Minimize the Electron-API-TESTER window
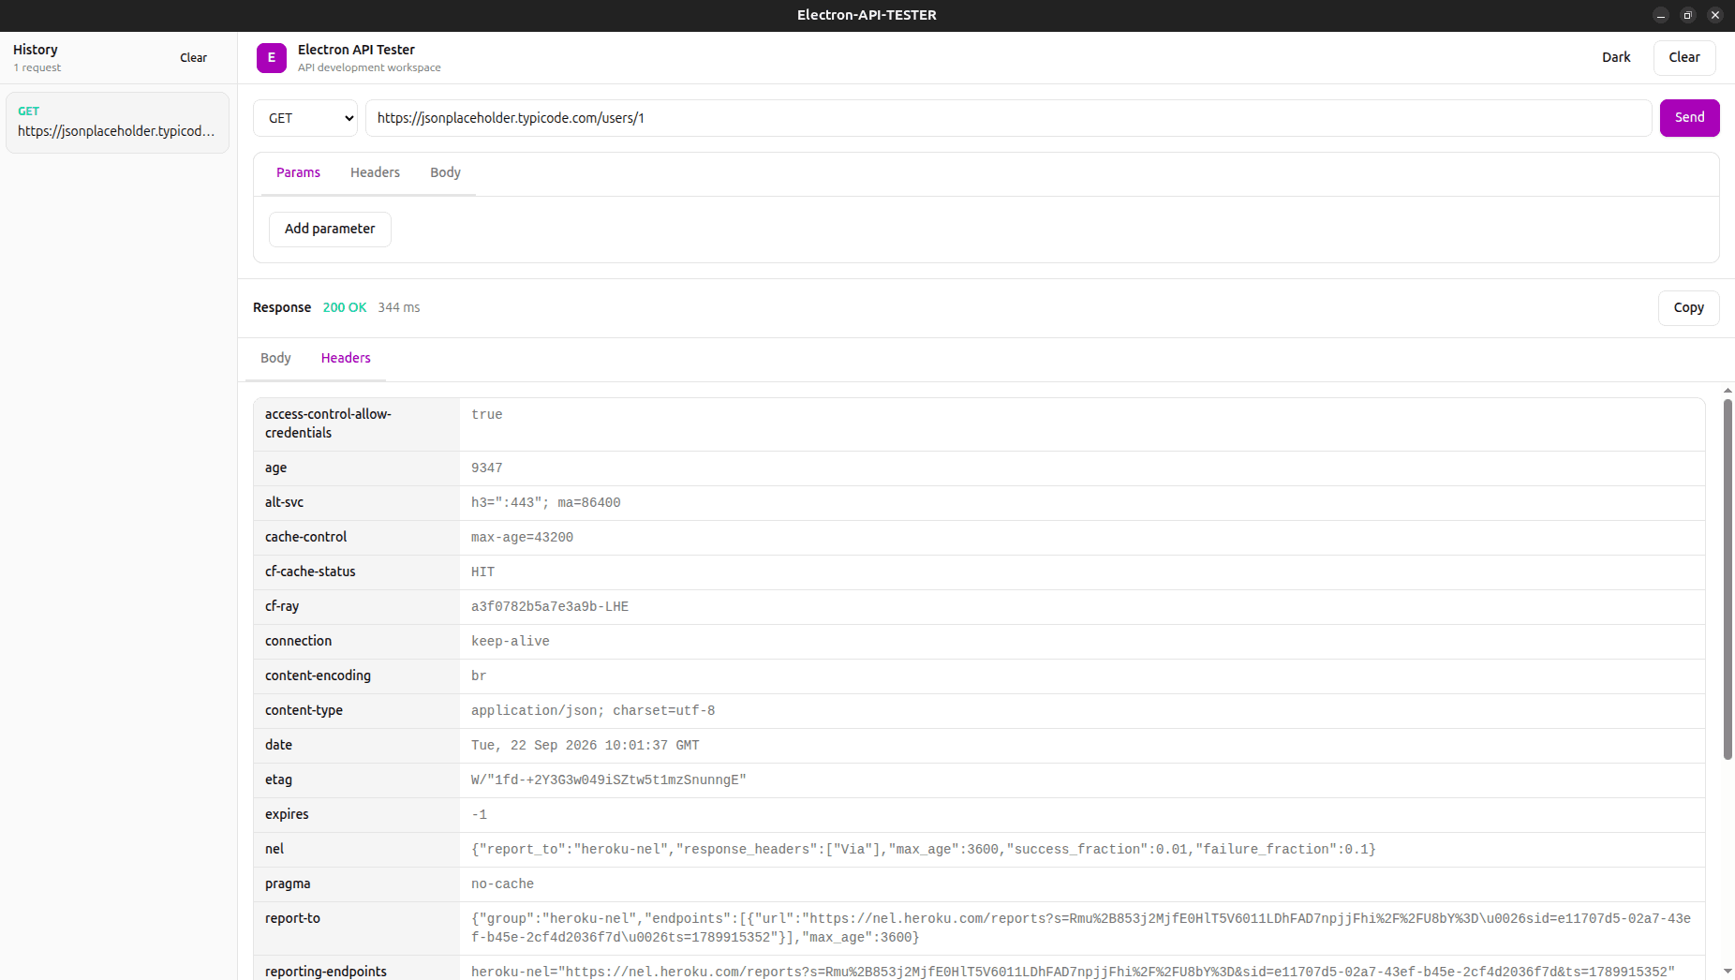 click(x=1661, y=15)
